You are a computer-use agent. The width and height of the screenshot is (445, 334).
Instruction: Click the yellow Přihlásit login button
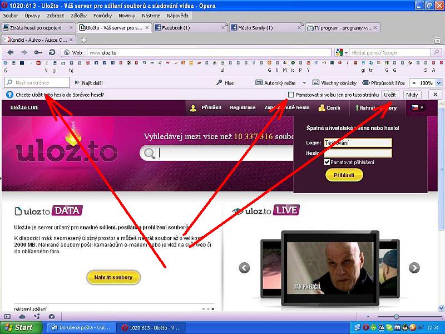[344, 175]
